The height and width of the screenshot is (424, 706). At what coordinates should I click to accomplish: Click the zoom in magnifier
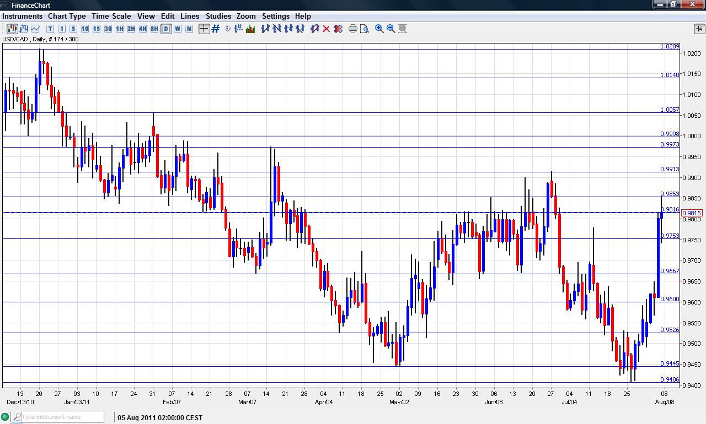point(379,29)
